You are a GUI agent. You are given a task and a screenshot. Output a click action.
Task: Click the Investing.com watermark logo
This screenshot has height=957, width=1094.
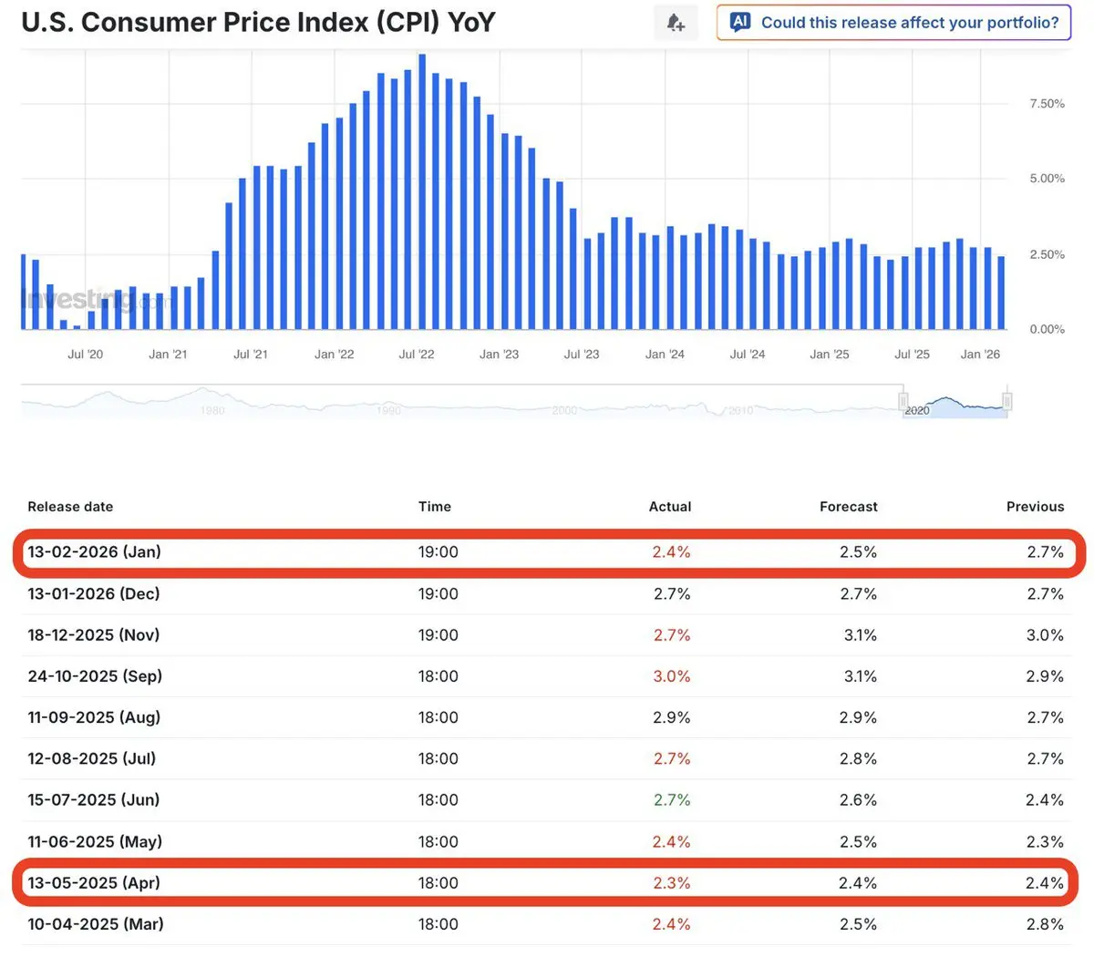click(x=82, y=299)
